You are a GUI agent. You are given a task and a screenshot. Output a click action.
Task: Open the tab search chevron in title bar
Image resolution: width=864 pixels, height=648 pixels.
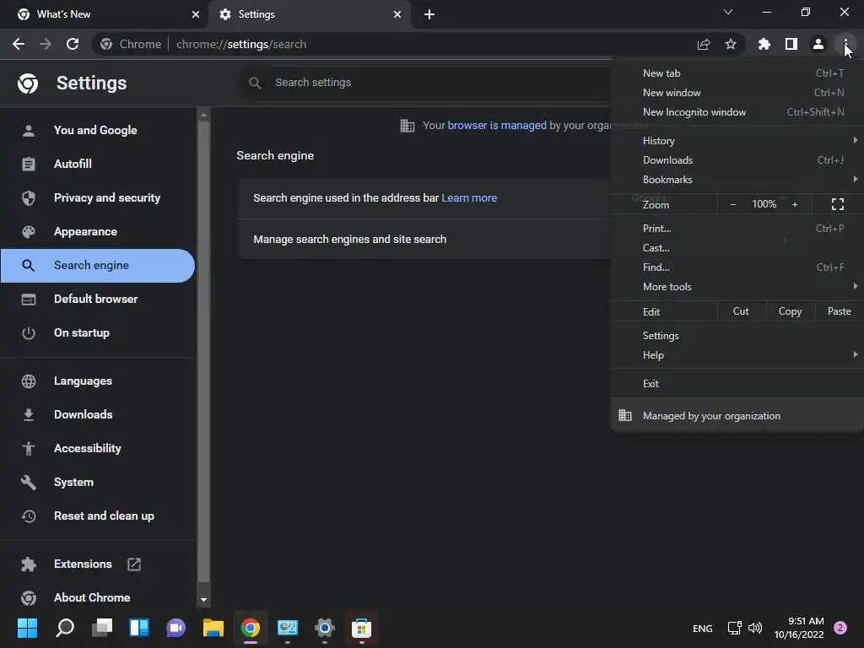click(728, 12)
